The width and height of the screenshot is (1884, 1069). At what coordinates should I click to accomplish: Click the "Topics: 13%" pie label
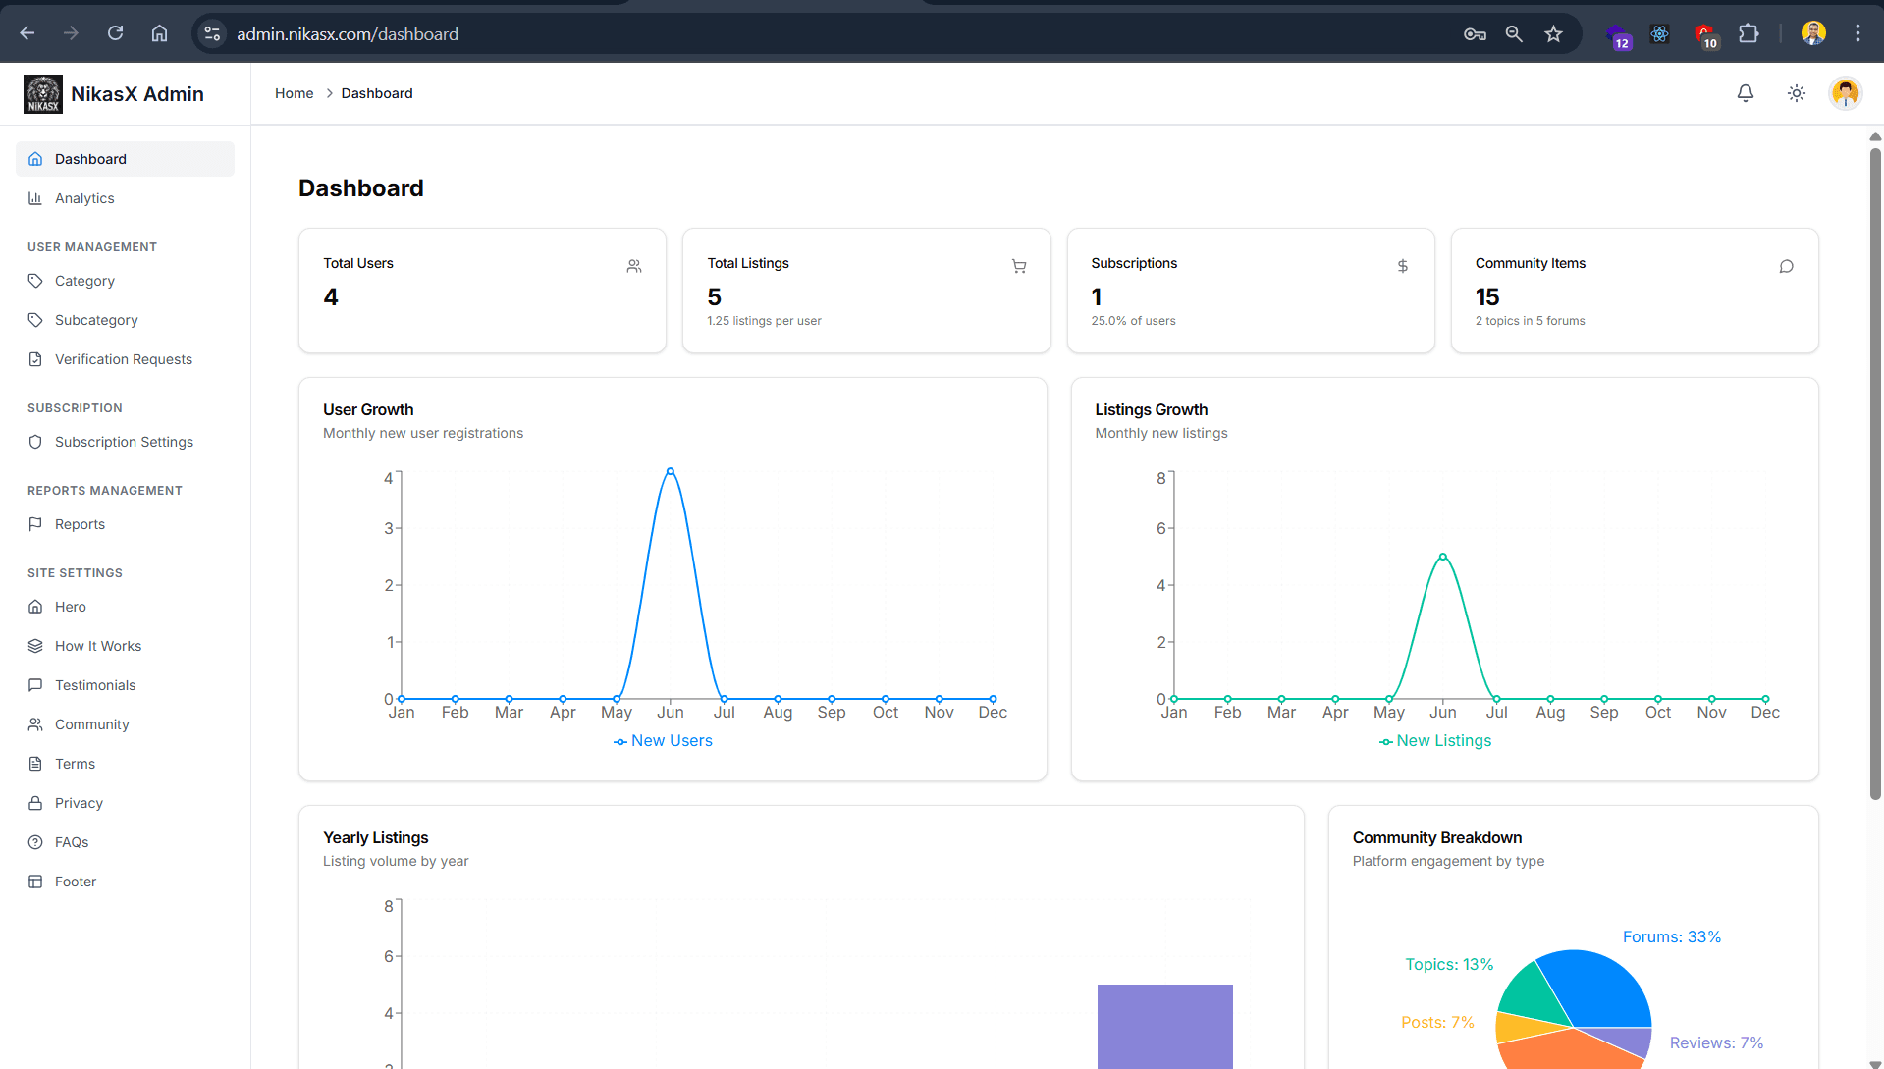pyautogui.click(x=1449, y=965)
